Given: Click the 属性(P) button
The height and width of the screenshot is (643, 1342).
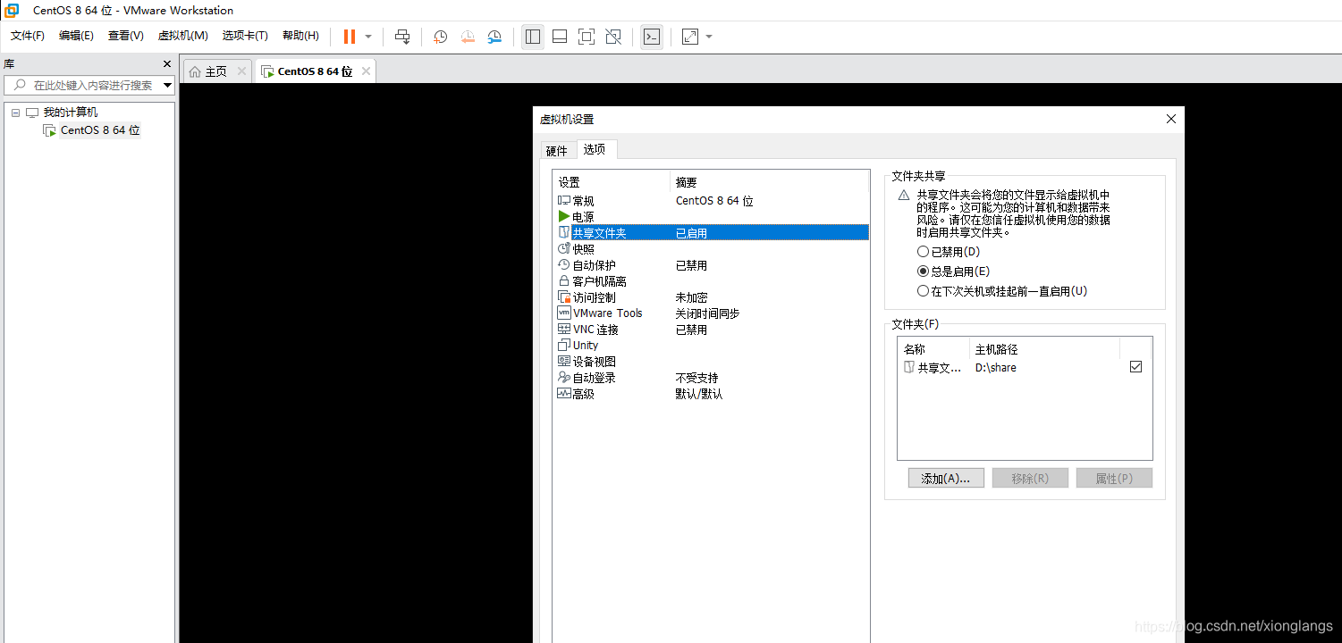Looking at the screenshot, I should 1114,478.
